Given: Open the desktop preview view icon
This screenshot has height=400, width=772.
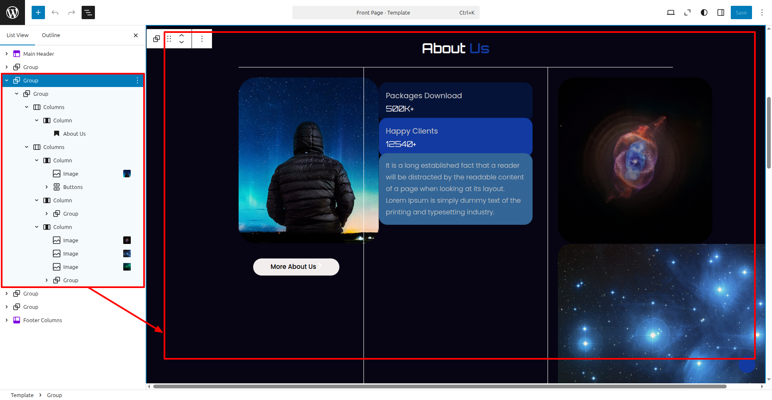Looking at the screenshot, I should pyautogui.click(x=670, y=12).
